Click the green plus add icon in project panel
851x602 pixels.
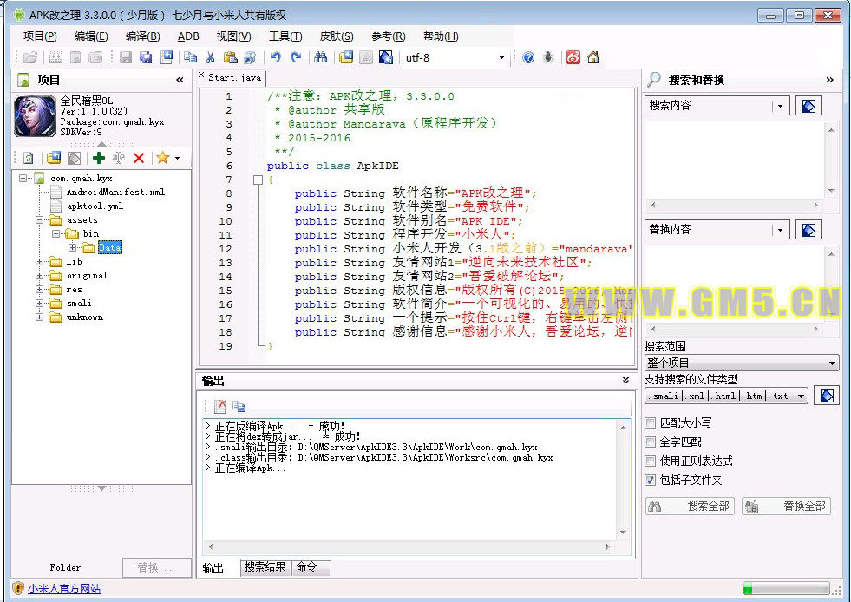click(x=98, y=158)
